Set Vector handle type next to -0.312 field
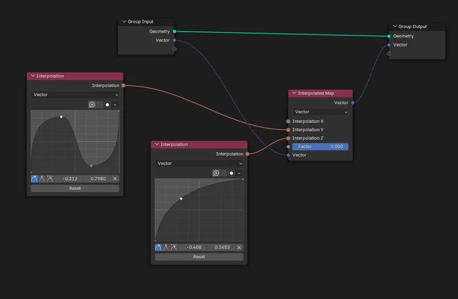Screen dimensions: 458x299 [x=42, y=179]
